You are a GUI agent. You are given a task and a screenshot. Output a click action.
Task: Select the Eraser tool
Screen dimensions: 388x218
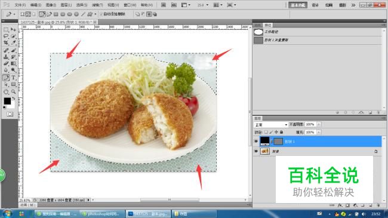click(x=6, y=63)
